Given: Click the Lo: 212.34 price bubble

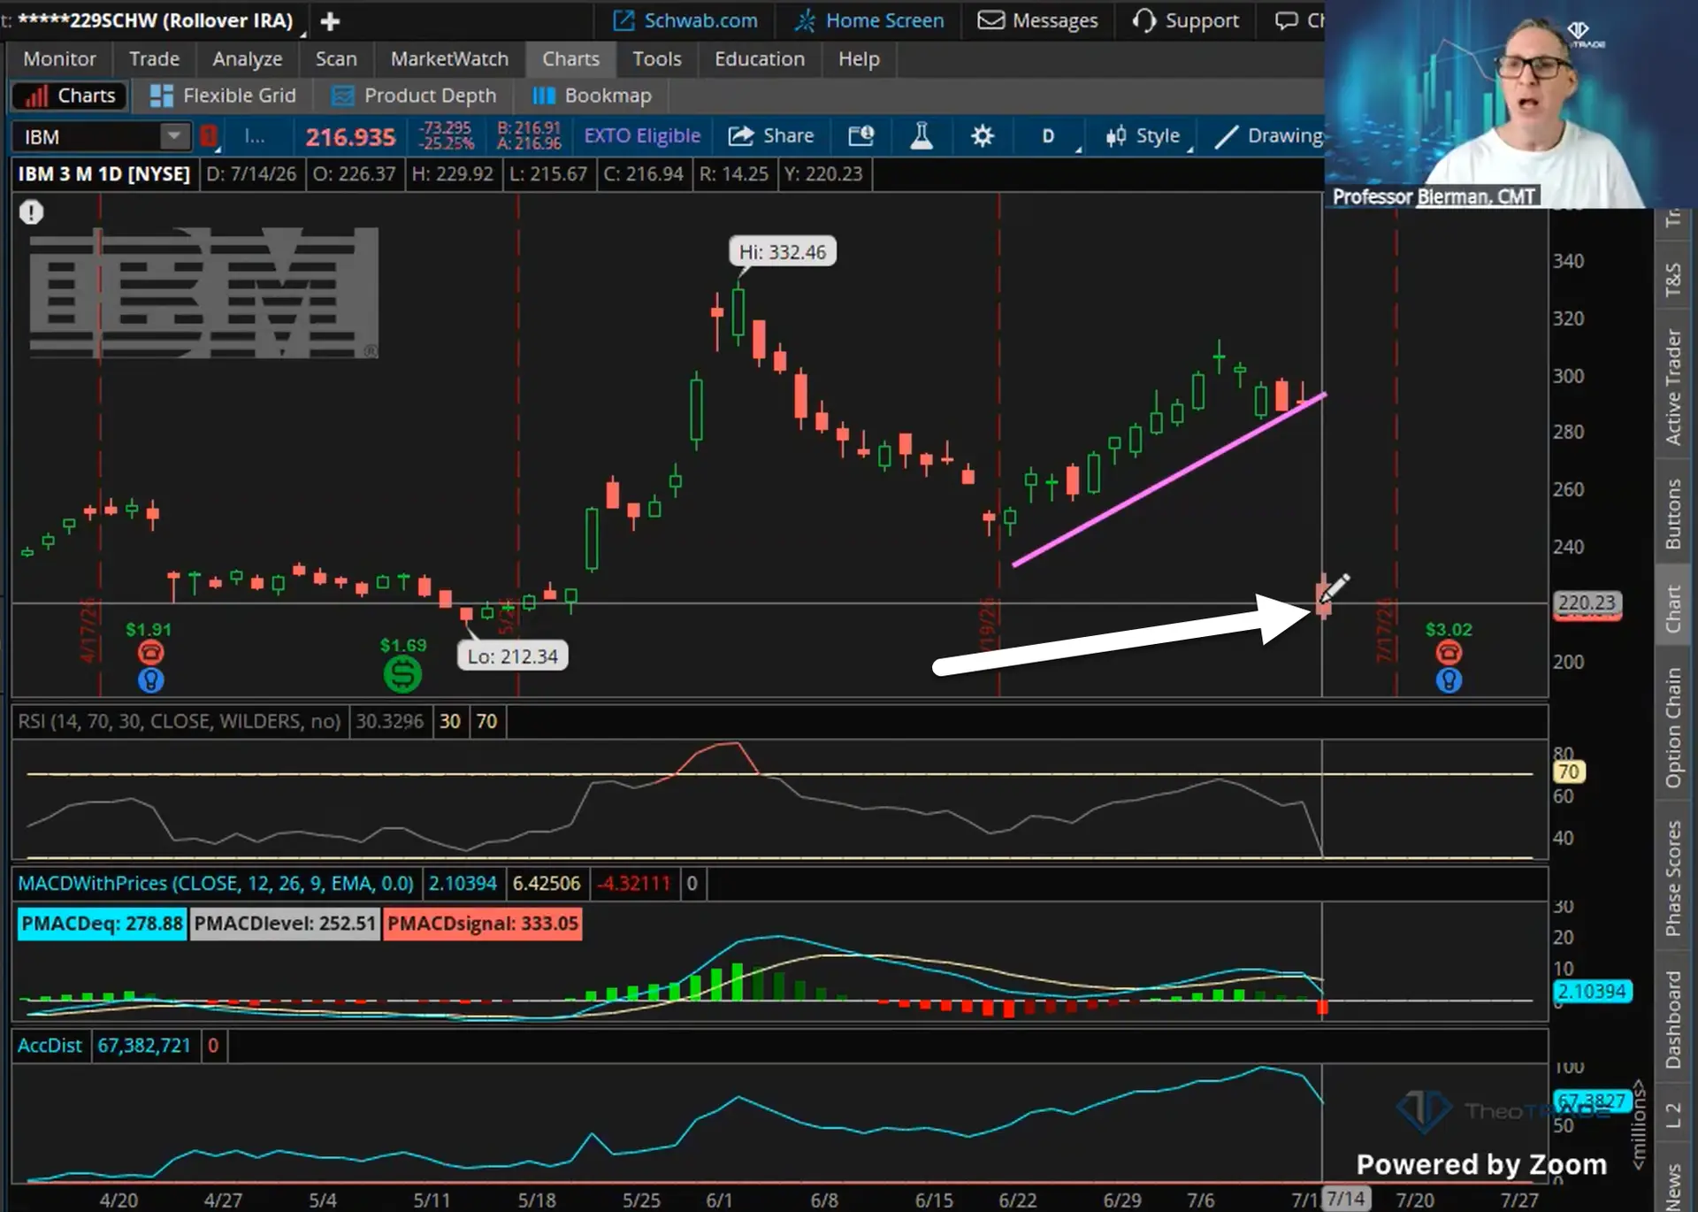Looking at the screenshot, I should (x=513, y=656).
